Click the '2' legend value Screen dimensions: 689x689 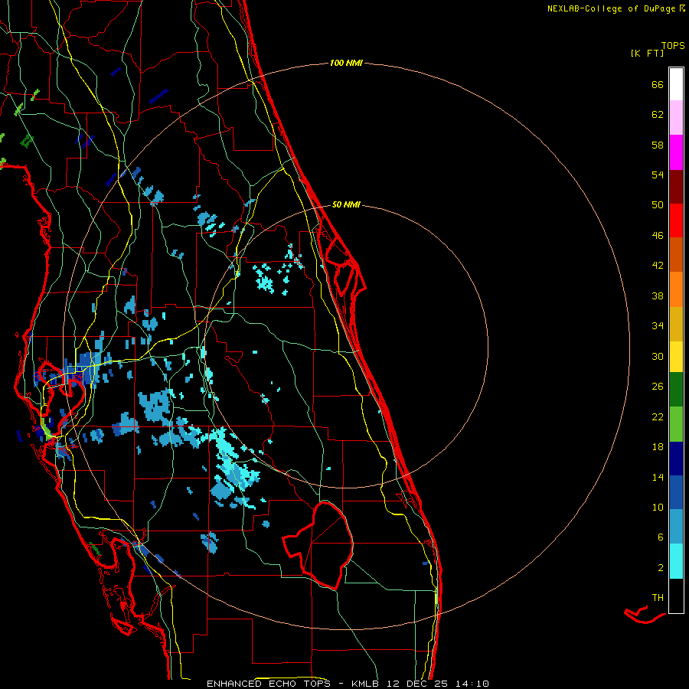[661, 568]
